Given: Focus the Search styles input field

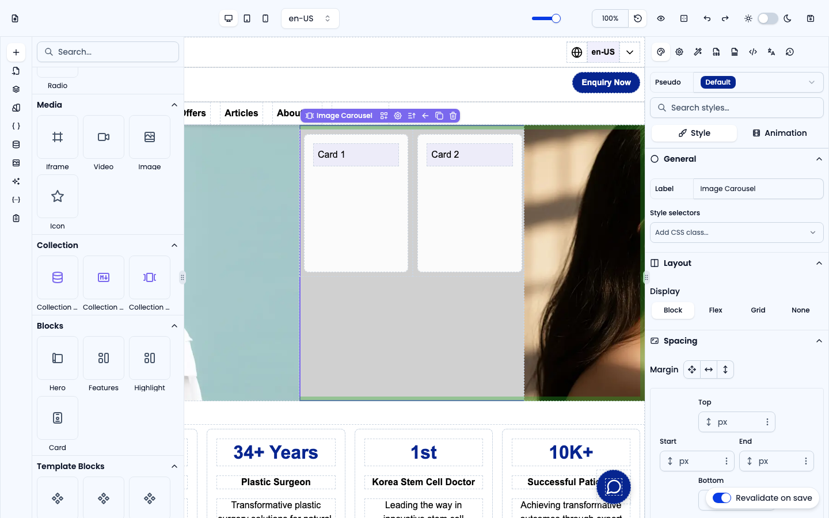Looking at the screenshot, I should [x=737, y=108].
